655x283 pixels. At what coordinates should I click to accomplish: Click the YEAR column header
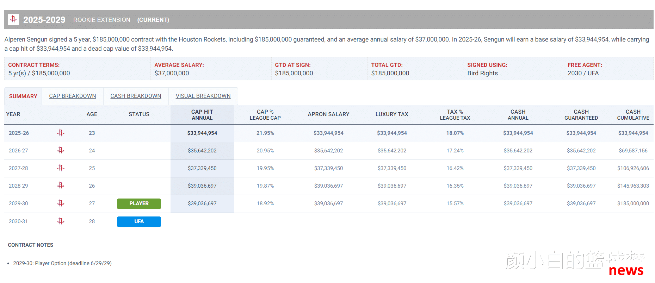13,114
